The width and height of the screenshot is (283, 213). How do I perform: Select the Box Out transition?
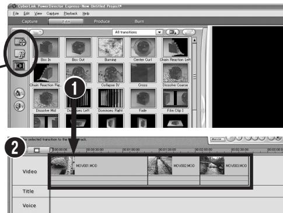pyautogui.click(x=78, y=47)
